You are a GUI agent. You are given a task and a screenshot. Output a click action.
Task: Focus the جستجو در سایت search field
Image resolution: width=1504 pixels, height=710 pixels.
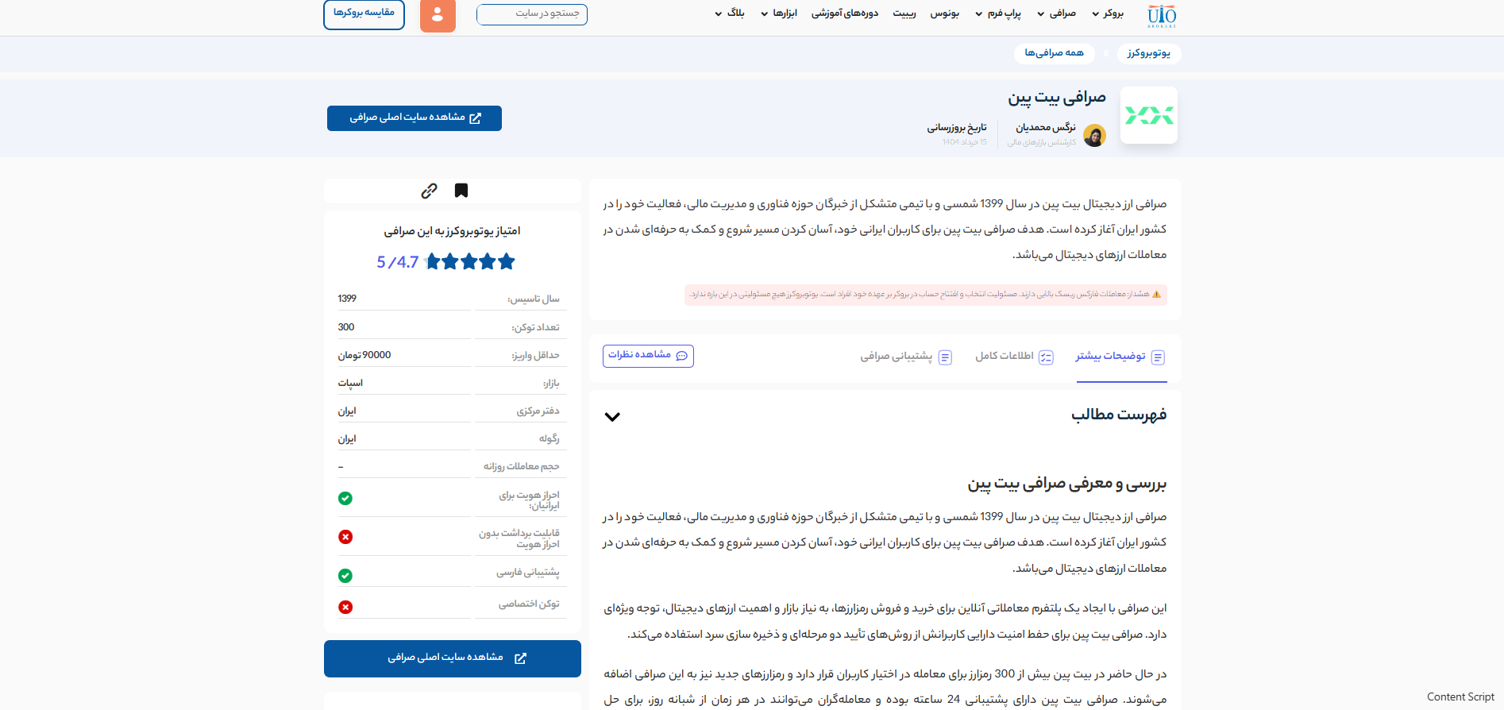[x=532, y=14]
